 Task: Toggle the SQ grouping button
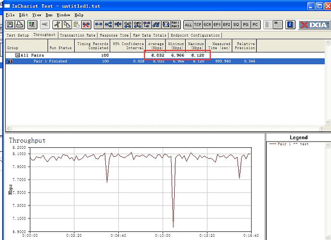coord(236,24)
